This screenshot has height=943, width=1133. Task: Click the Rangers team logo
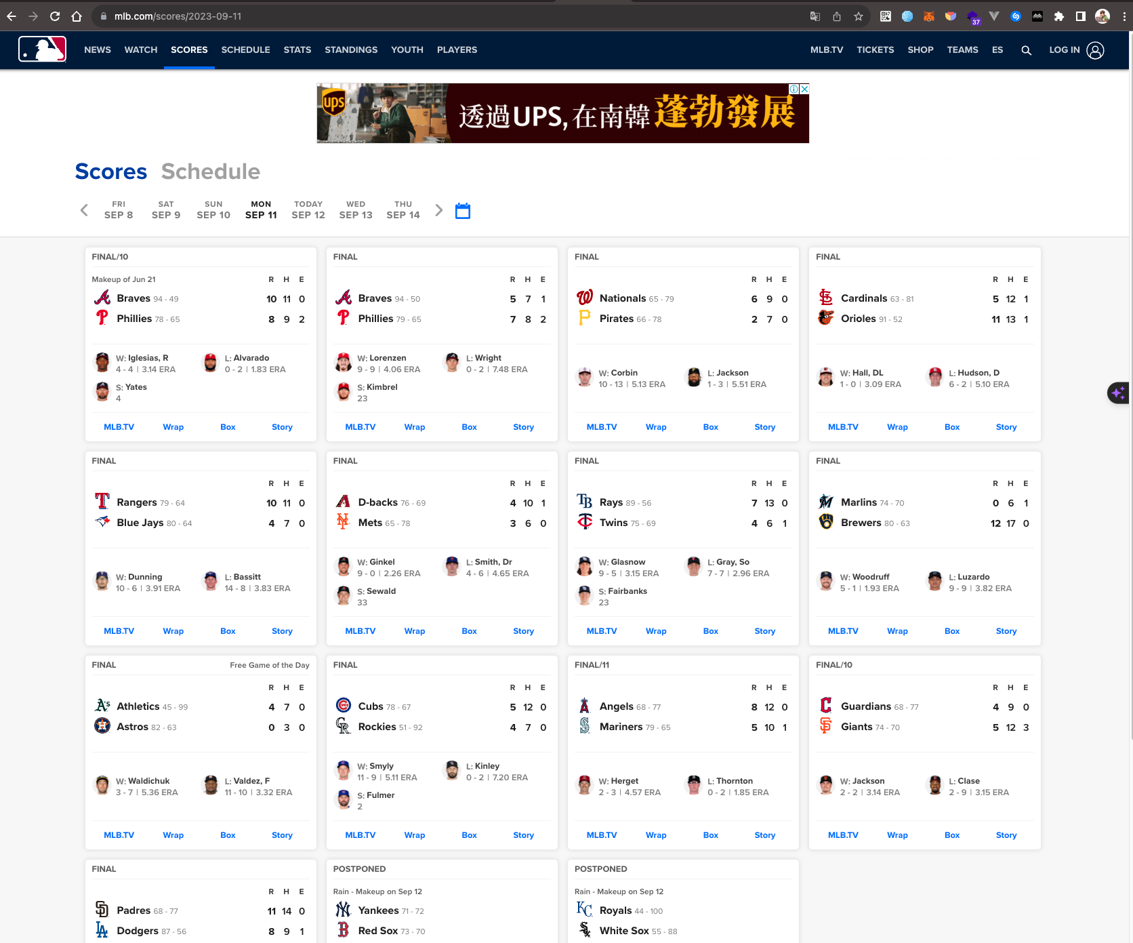[x=102, y=502]
